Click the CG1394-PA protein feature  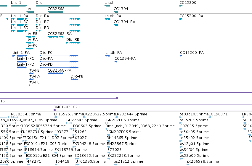tap(116, 62)
